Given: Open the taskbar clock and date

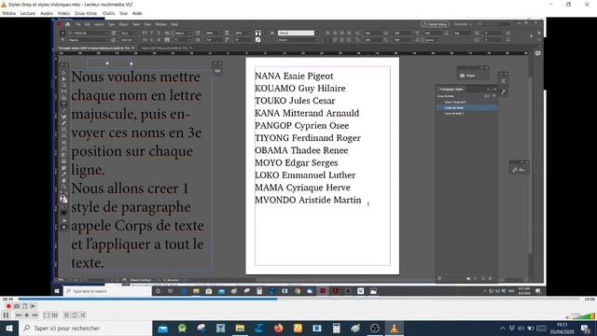Looking at the screenshot, I should (x=562, y=328).
